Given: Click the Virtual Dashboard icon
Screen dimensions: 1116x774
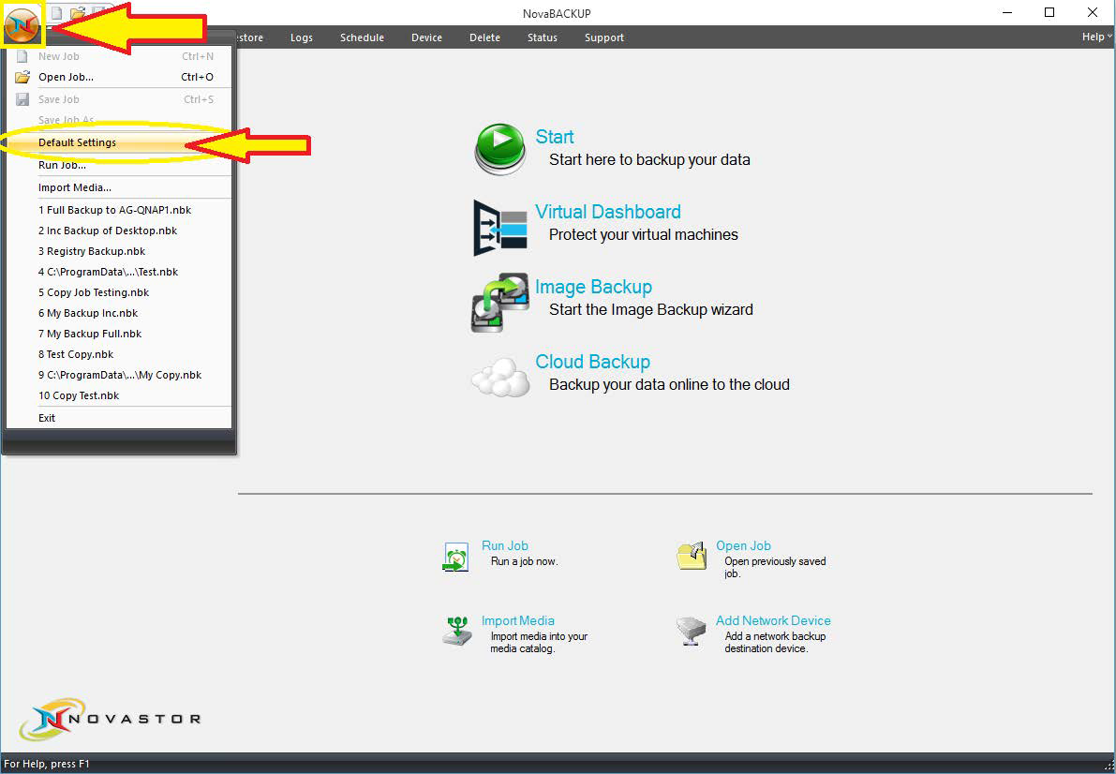Looking at the screenshot, I should (500, 228).
